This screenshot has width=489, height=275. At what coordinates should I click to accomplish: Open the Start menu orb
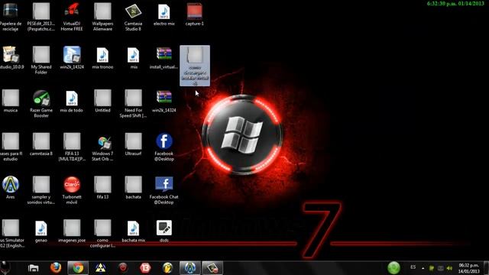(5, 268)
